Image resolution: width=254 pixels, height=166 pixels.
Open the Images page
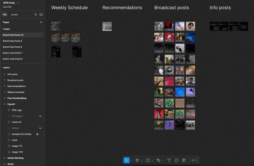point(22,29)
